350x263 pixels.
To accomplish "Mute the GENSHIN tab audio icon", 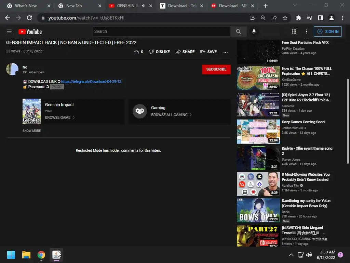I will (143, 6).
